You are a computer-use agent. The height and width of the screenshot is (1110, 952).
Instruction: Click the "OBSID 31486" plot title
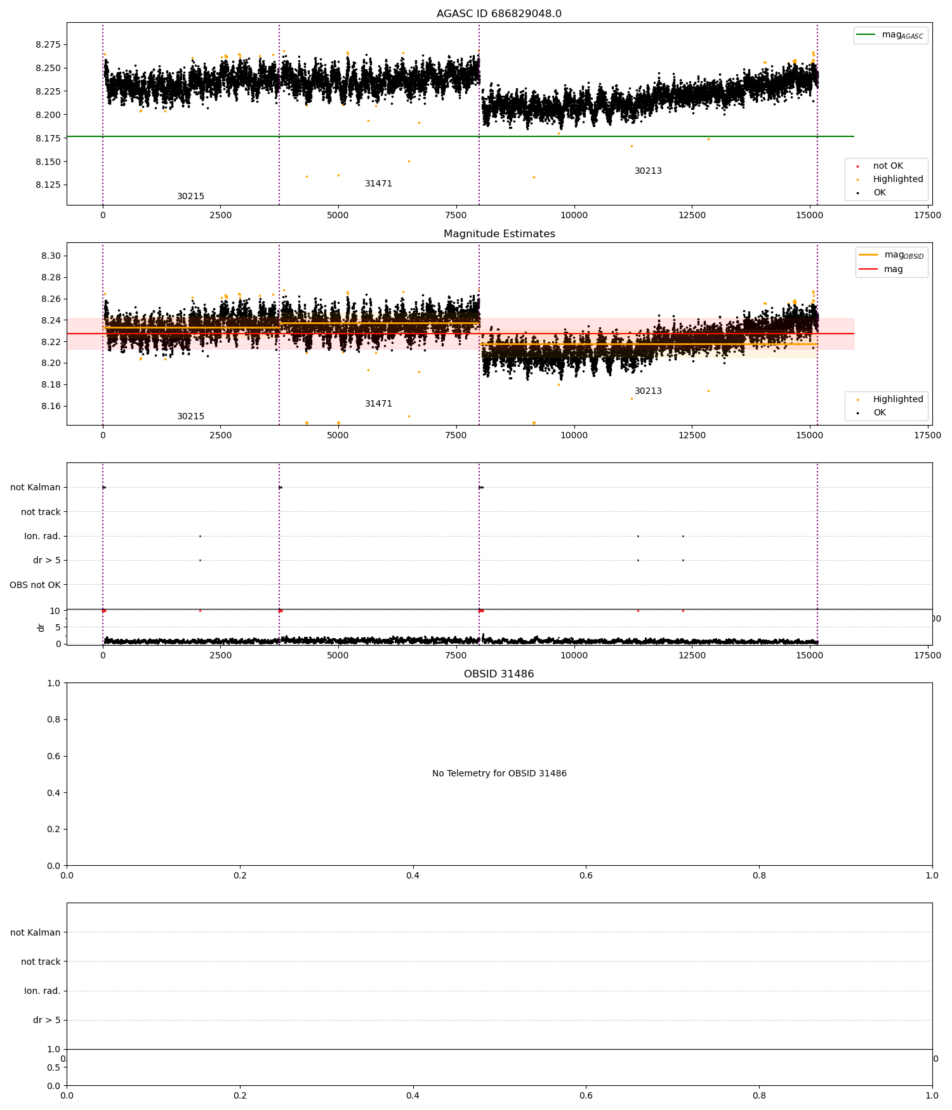[x=499, y=674]
